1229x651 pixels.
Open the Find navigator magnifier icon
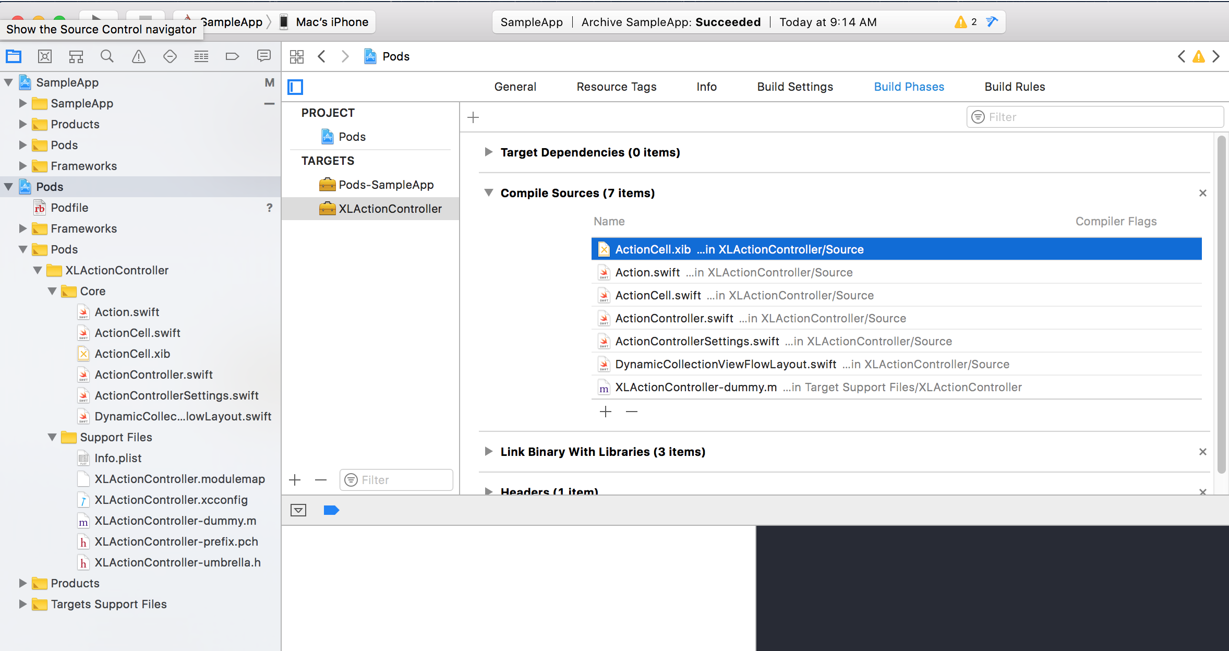(x=107, y=56)
